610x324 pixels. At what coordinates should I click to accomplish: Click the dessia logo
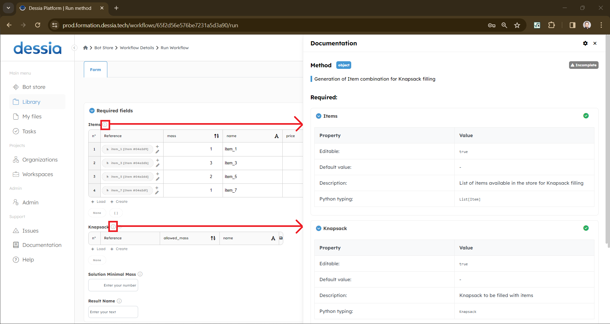[37, 48]
